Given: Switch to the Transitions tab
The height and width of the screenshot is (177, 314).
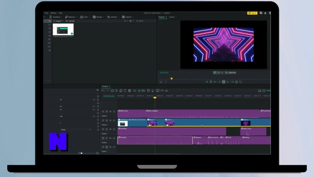Looking at the screenshot, I should 55,17.
